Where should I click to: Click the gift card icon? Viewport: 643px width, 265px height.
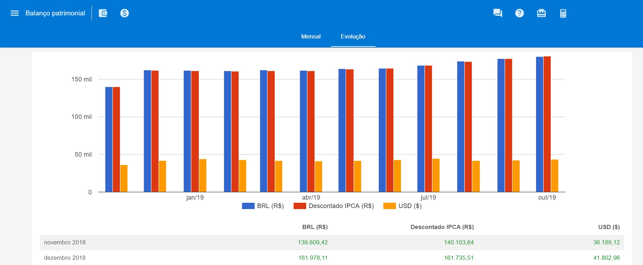click(541, 13)
